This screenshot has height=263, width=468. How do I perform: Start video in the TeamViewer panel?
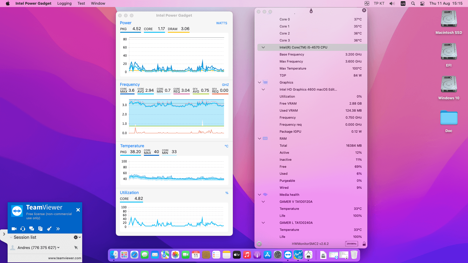pos(14,229)
